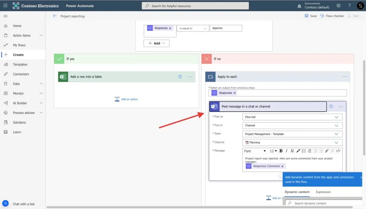The image size is (366, 209).
Task: Open the Post in Channel dropdown
Action: click(x=292, y=125)
